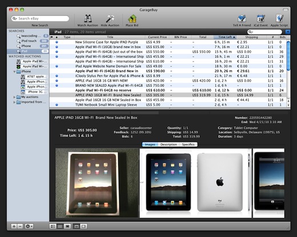Open the Tell A Friend toolbar icon
The width and height of the screenshot is (297, 237).
point(242,19)
